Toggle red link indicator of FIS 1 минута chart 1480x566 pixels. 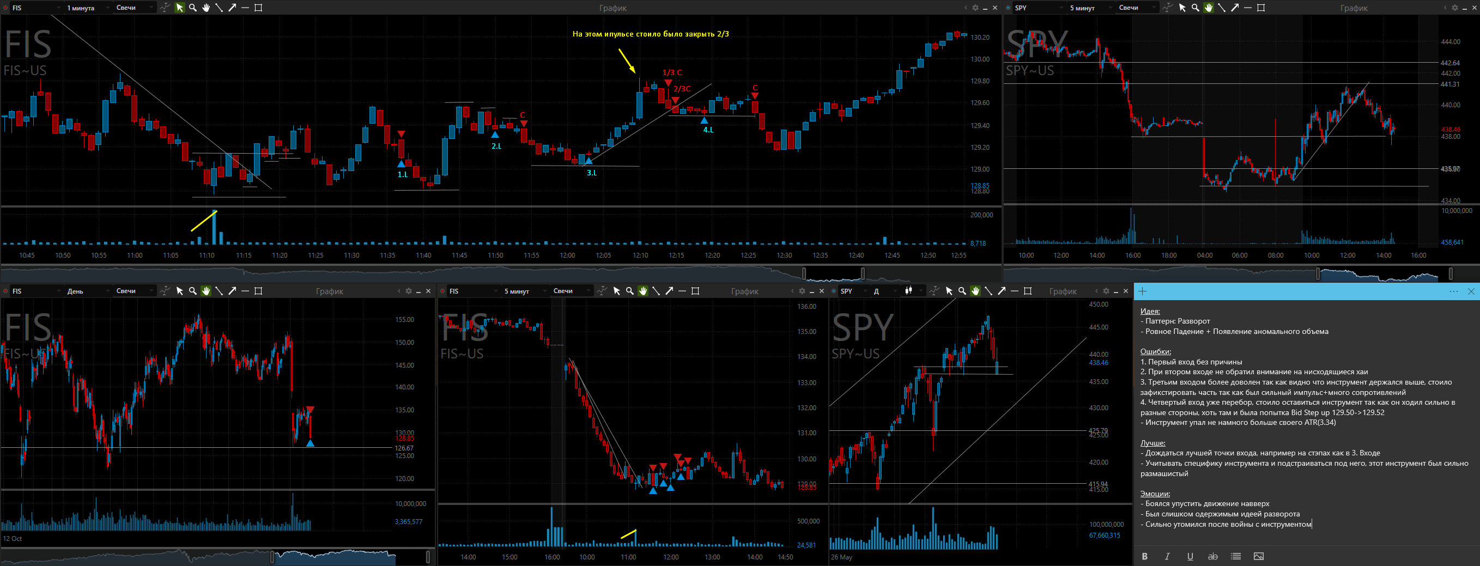tap(6, 8)
